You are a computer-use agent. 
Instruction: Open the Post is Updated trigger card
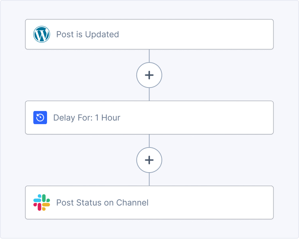point(149,34)
